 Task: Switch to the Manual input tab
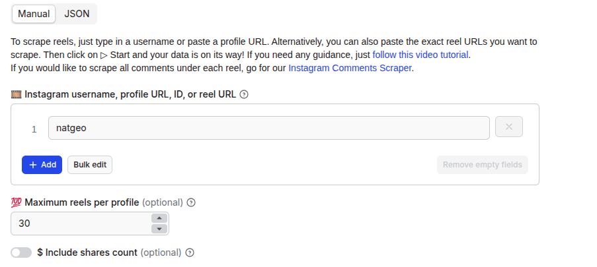[34, 13]
